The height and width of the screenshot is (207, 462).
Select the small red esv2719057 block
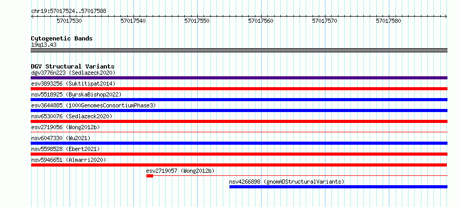click(150, 176)
